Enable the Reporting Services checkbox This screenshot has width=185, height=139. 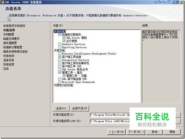(x=60, y=47)
